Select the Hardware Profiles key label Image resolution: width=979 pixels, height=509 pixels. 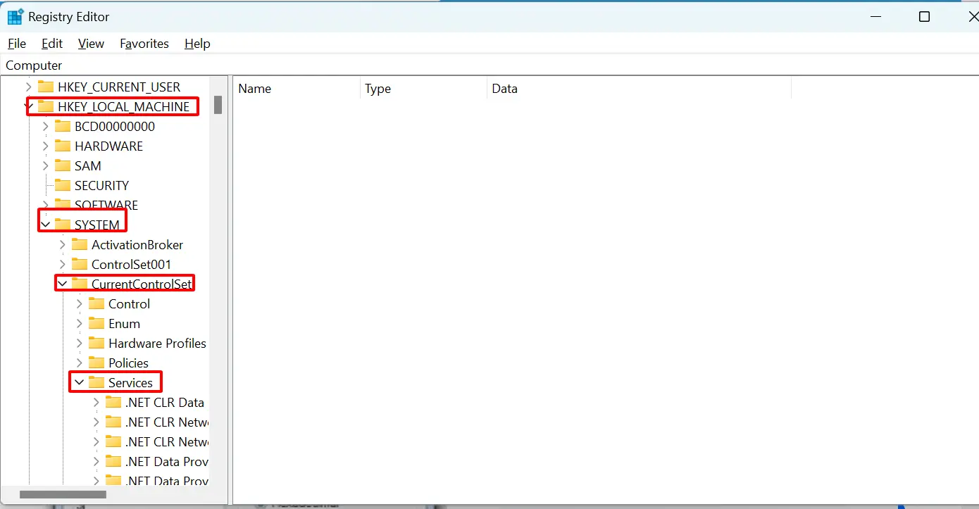(x=157, y=343)
